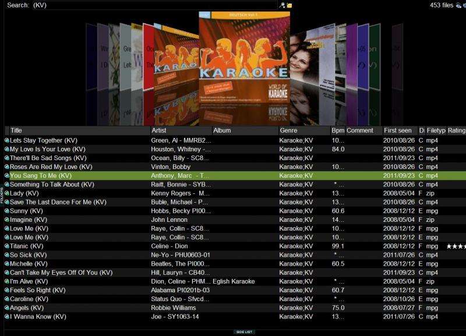
Task: Sort the list by the Title column
Action: pyautogui.click(x=80, y=130)
